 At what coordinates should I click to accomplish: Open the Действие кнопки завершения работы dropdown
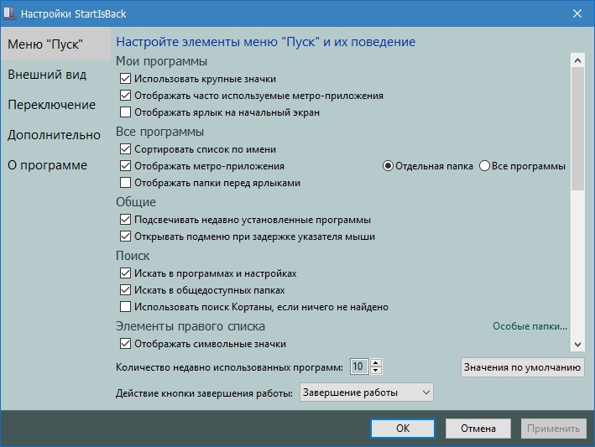coord(367,392)
